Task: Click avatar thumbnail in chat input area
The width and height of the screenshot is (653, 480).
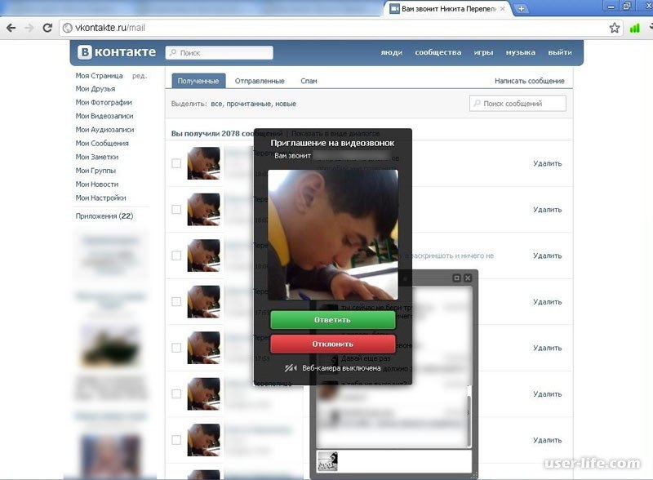Action: point(327,461)
